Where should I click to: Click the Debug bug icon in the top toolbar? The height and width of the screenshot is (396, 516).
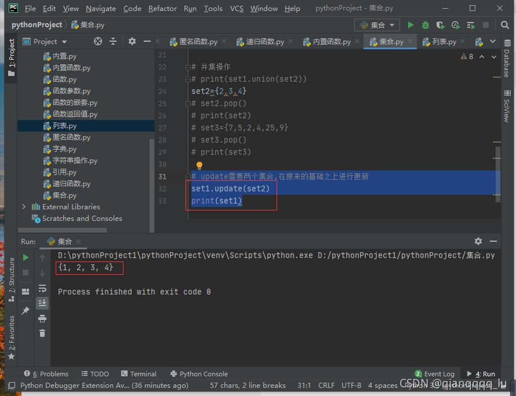coord(426,25)
